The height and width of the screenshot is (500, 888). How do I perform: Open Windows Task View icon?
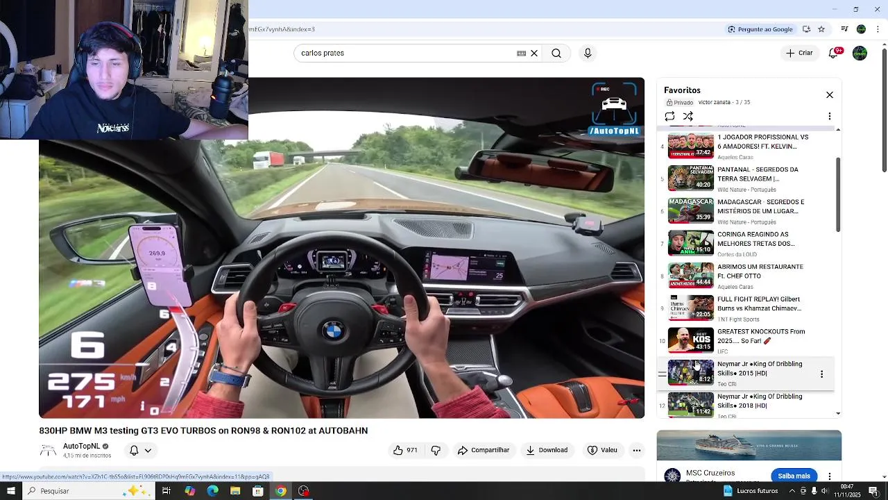pyautogui.click(x=166, y=491)
